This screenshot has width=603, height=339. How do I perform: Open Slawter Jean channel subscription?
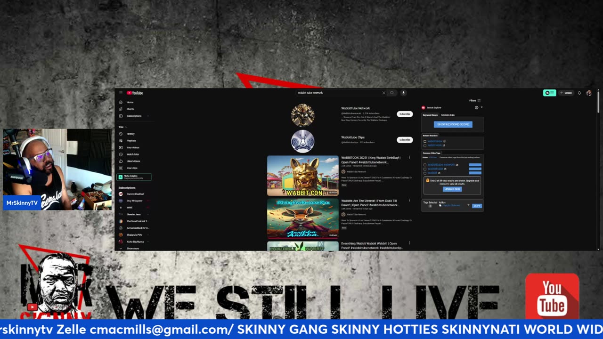pyautogui.click(x=134, y=214)
